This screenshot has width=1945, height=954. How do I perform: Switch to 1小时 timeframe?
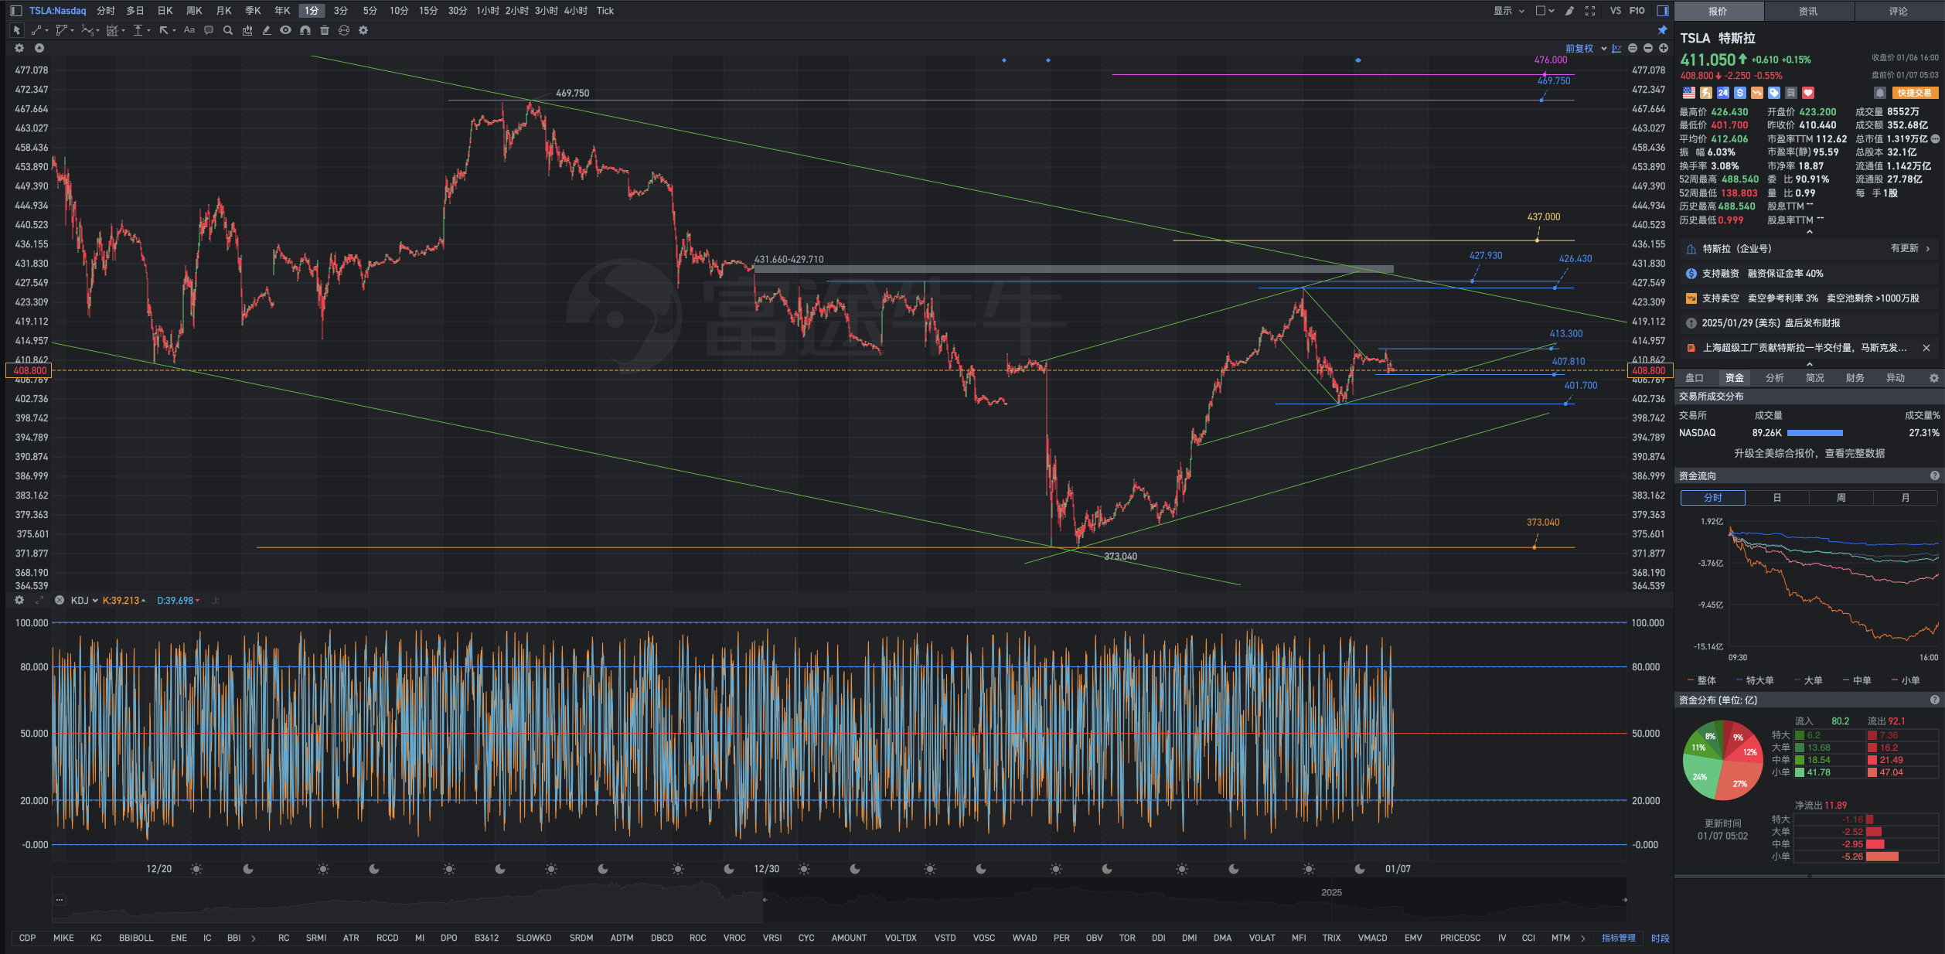pos(488,11)
